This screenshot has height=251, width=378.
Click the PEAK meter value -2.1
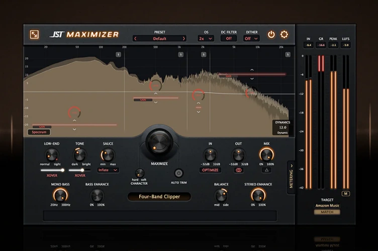[333, 45]
